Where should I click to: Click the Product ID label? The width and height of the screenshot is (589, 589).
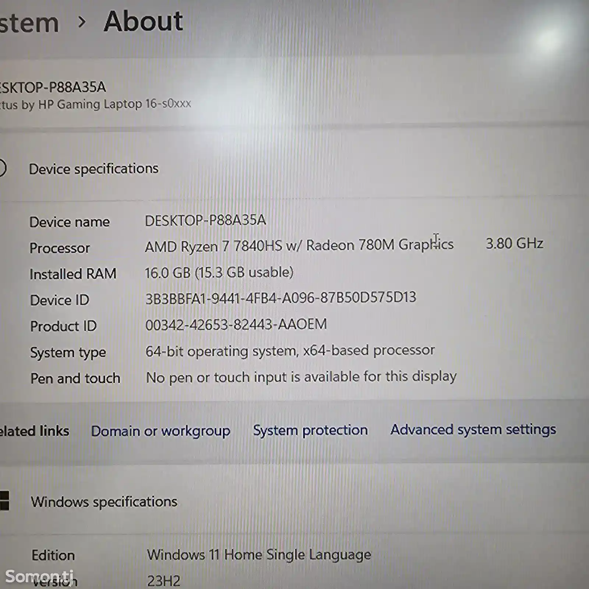click(63, 326)
